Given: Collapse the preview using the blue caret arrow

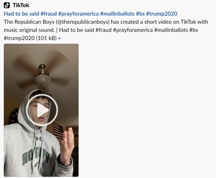Looking at the screenshot, I should pyautogui.click(x=59, y=38).
